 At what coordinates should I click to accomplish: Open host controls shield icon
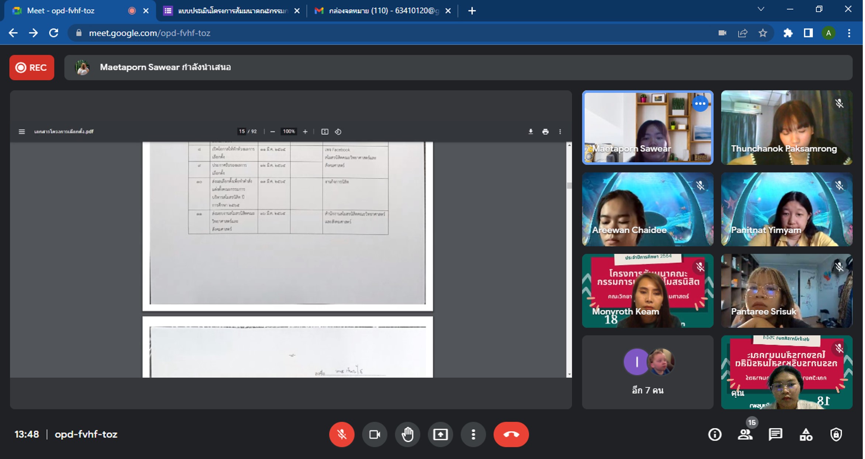[x=836, y=435]
